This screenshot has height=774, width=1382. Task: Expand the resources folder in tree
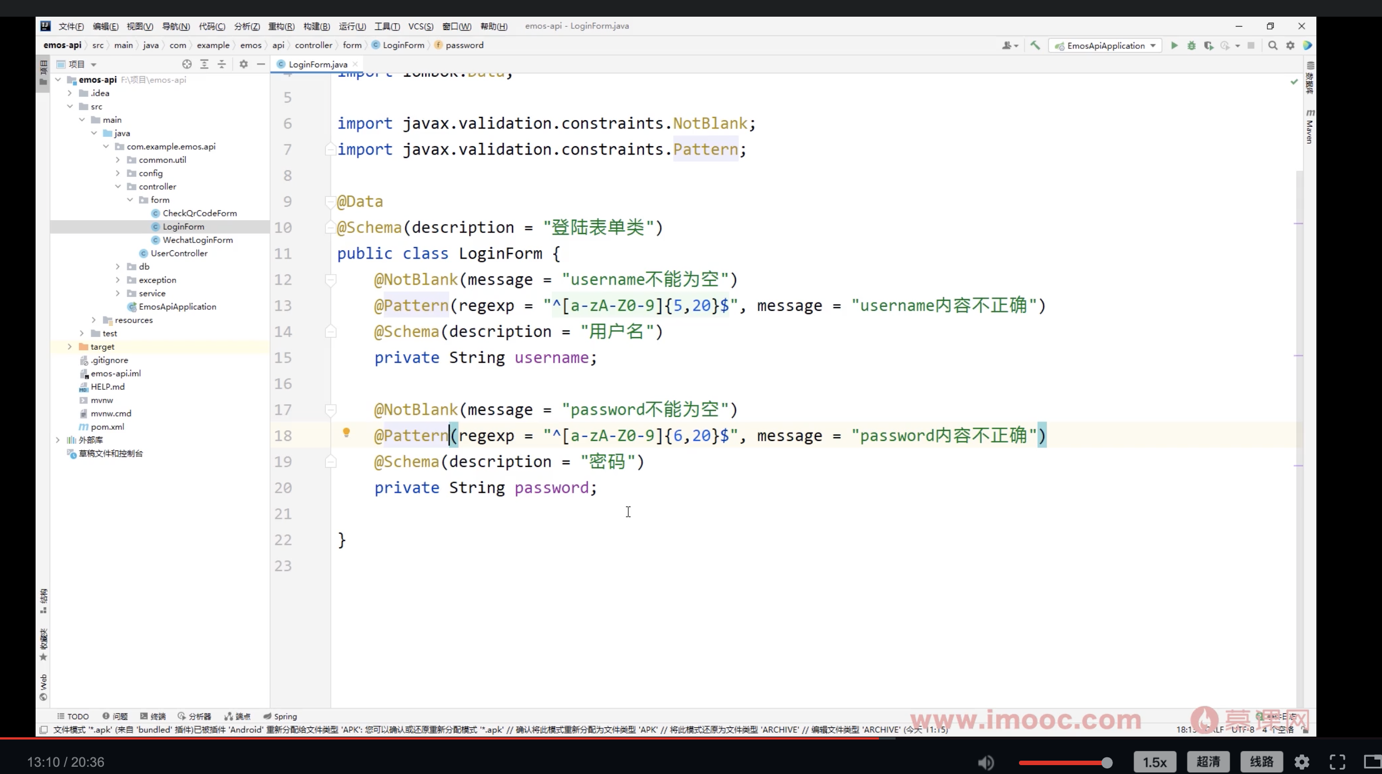click(93, 320)
